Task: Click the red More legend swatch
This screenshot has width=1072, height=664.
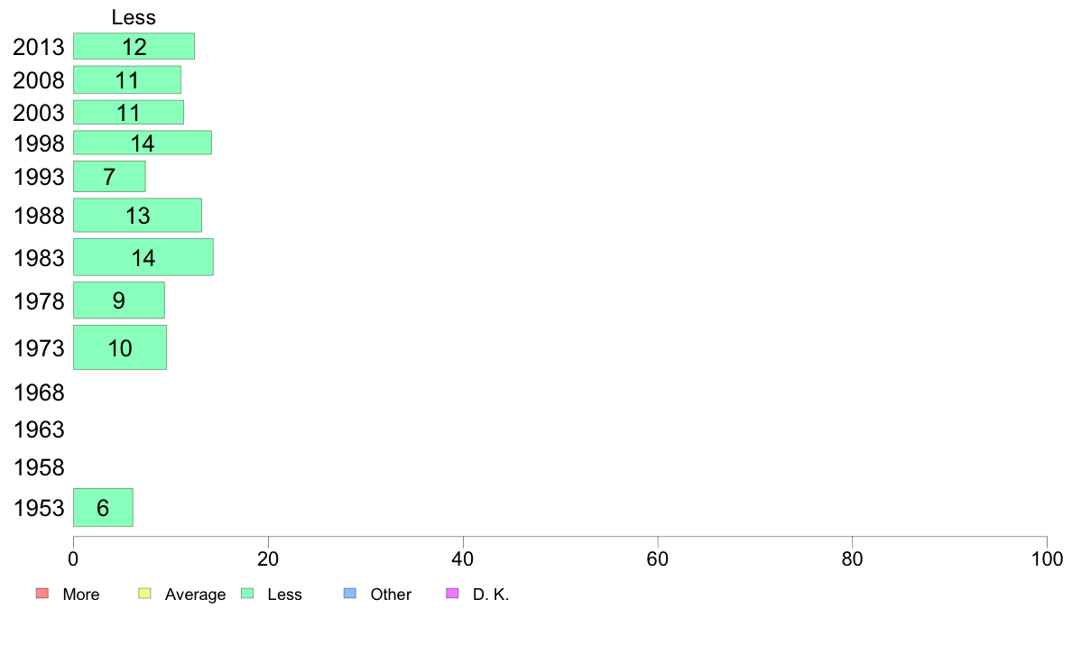Action: coord(42,594)
